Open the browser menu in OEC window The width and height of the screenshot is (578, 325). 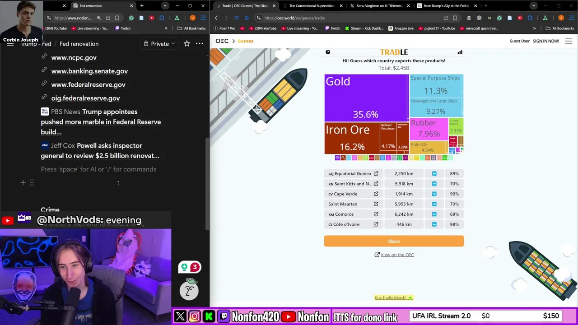coord(571,18)
